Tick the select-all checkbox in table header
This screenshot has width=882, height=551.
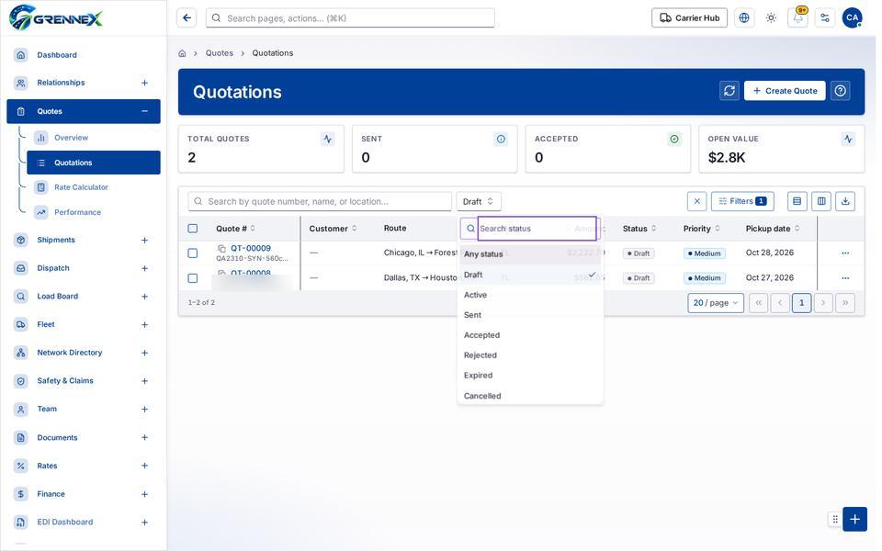pyautogui.click(x=194, y=230)
